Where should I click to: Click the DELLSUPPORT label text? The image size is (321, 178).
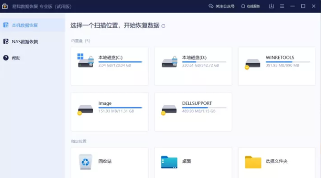(197, 103)
